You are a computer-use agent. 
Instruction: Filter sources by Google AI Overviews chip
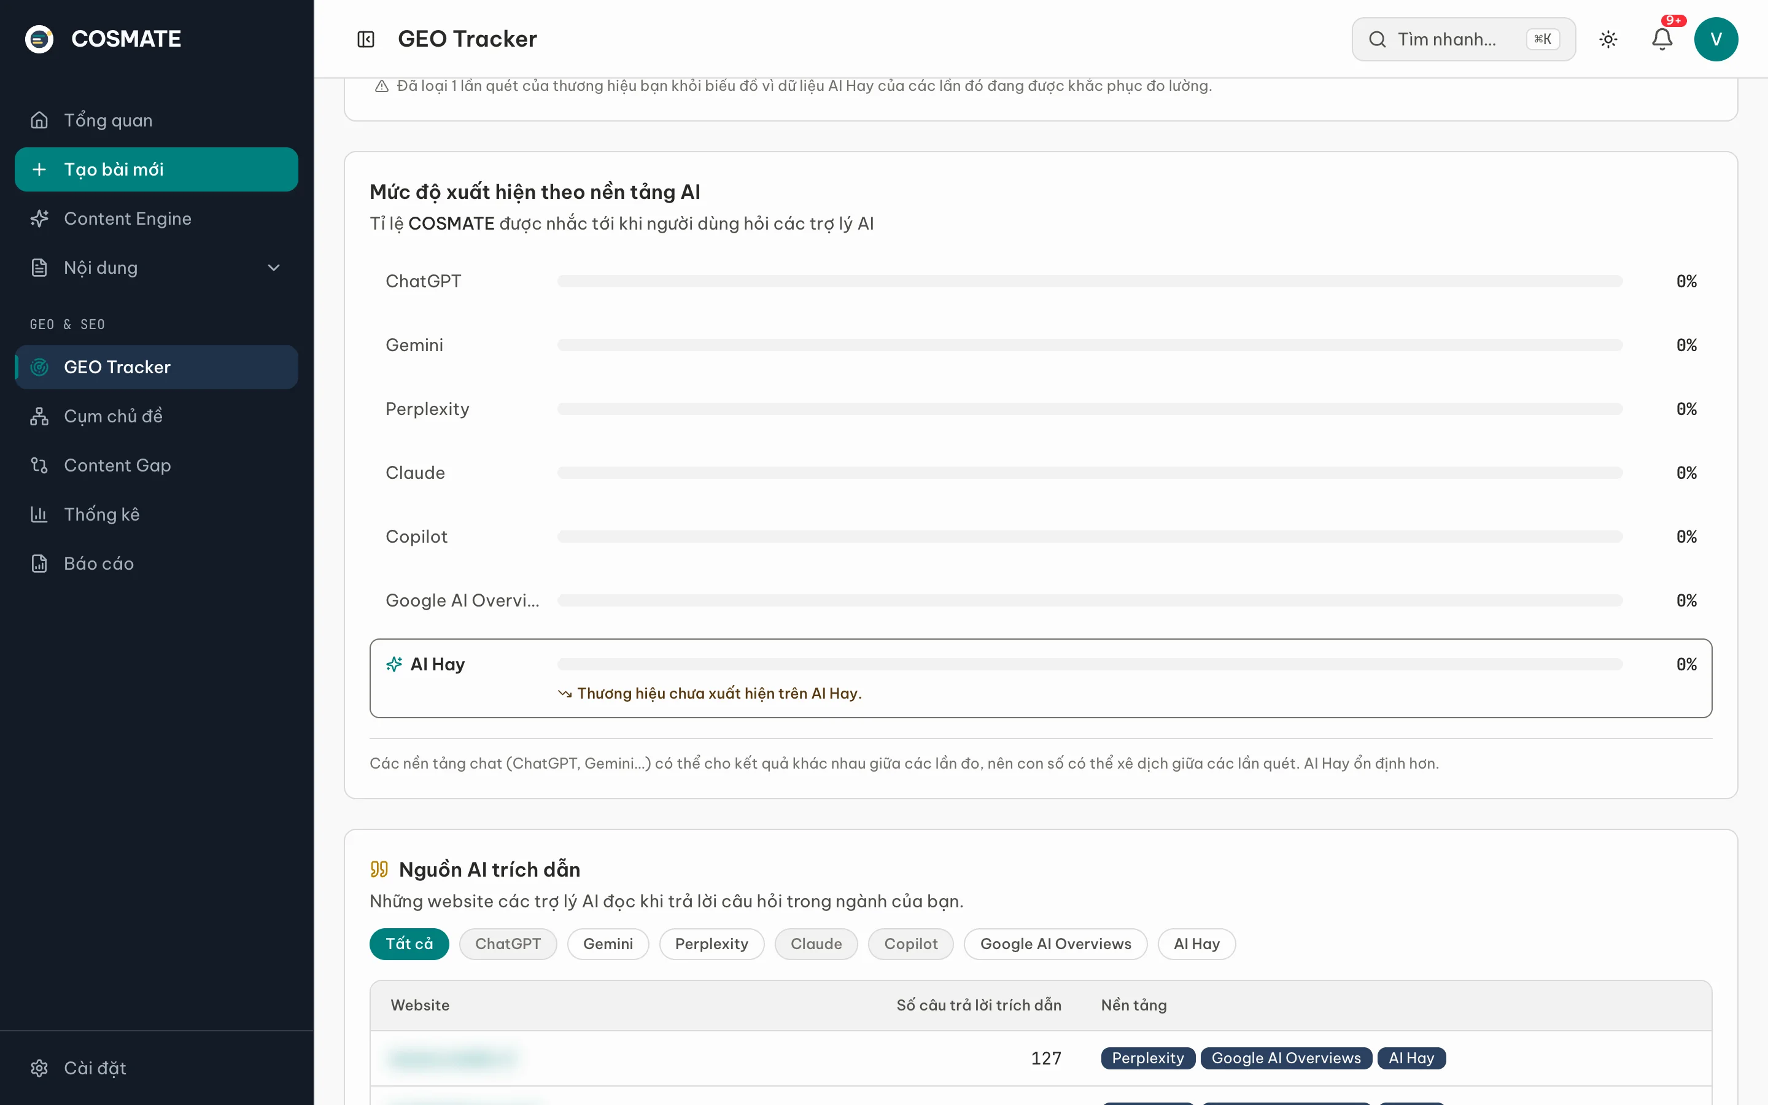tap(1056, 944)
